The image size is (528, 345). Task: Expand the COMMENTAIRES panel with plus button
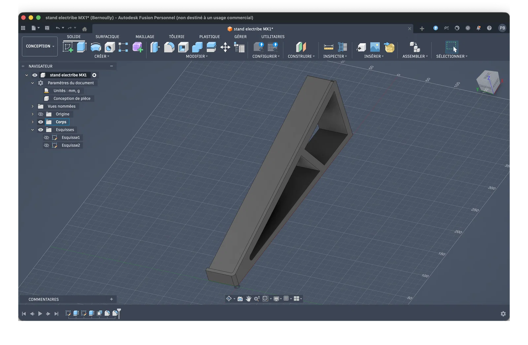(112, 299)
